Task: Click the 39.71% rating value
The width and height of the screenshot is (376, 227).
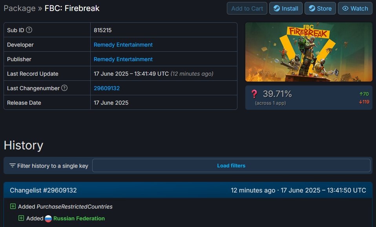Action: coord(277,94)
